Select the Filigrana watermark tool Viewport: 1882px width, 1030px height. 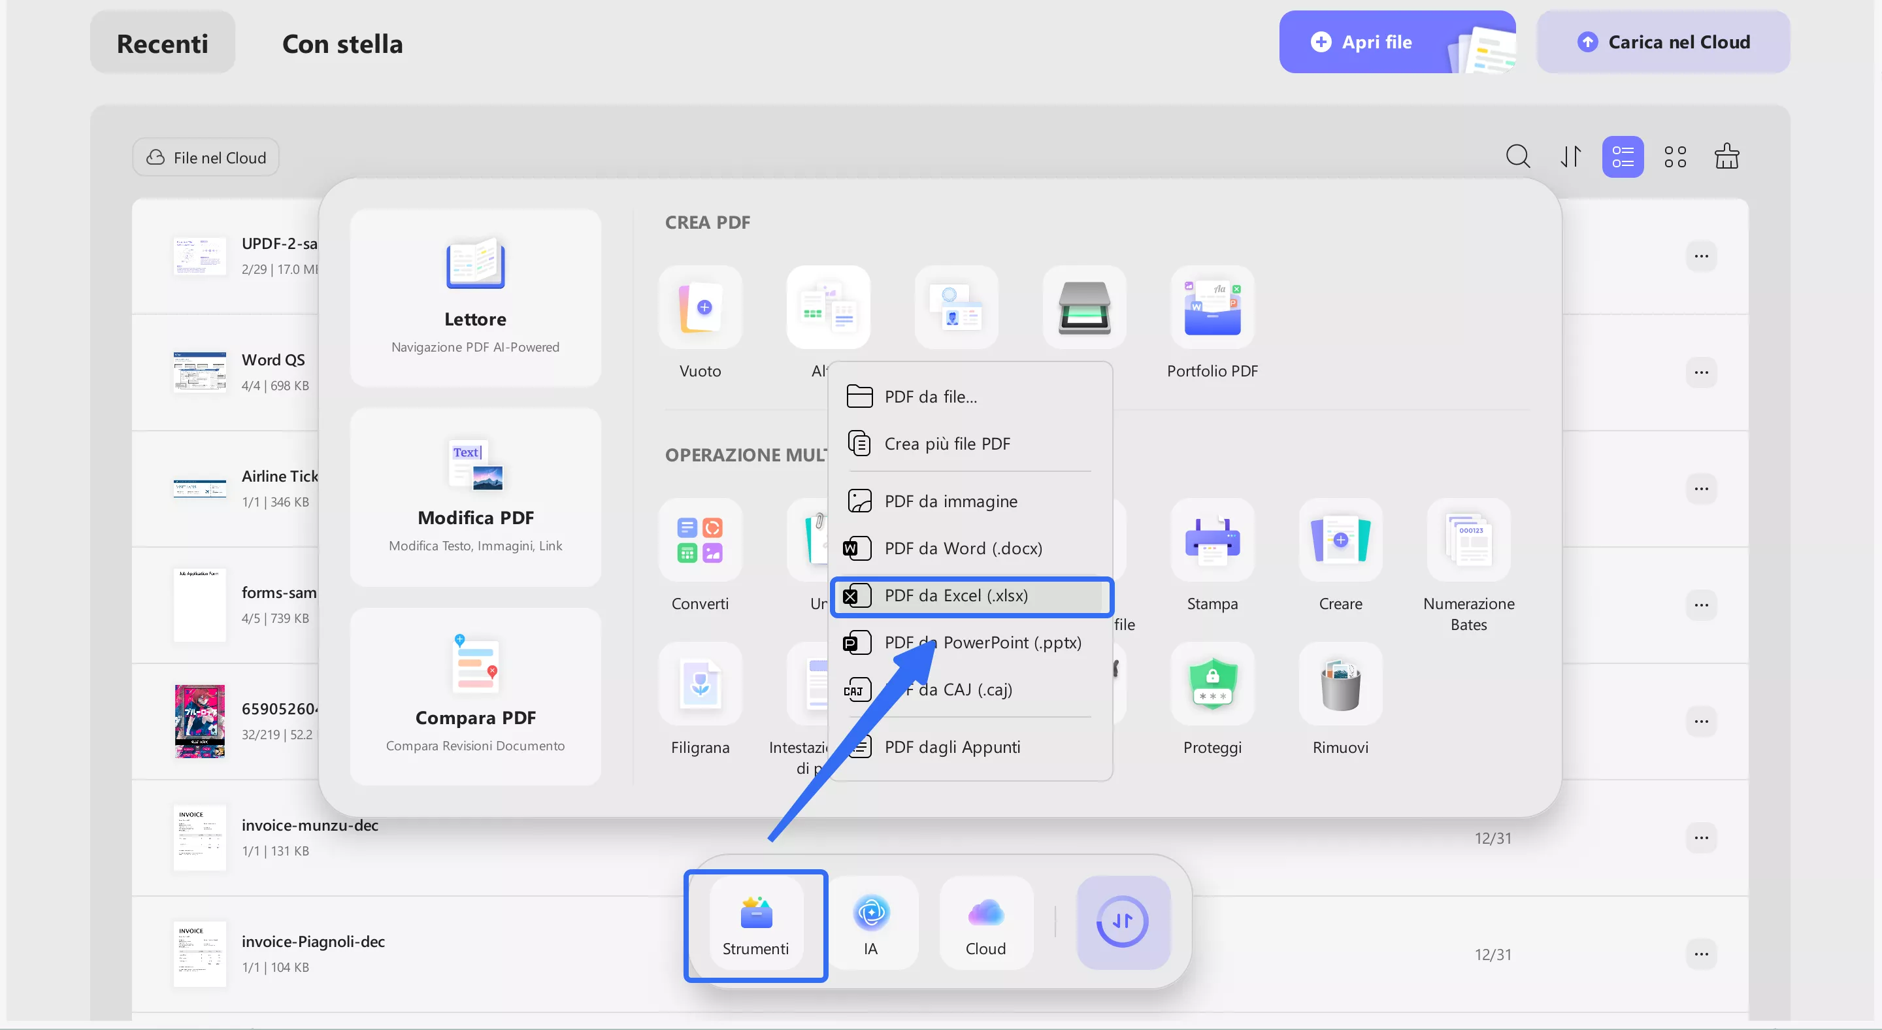tap(699, 684)
